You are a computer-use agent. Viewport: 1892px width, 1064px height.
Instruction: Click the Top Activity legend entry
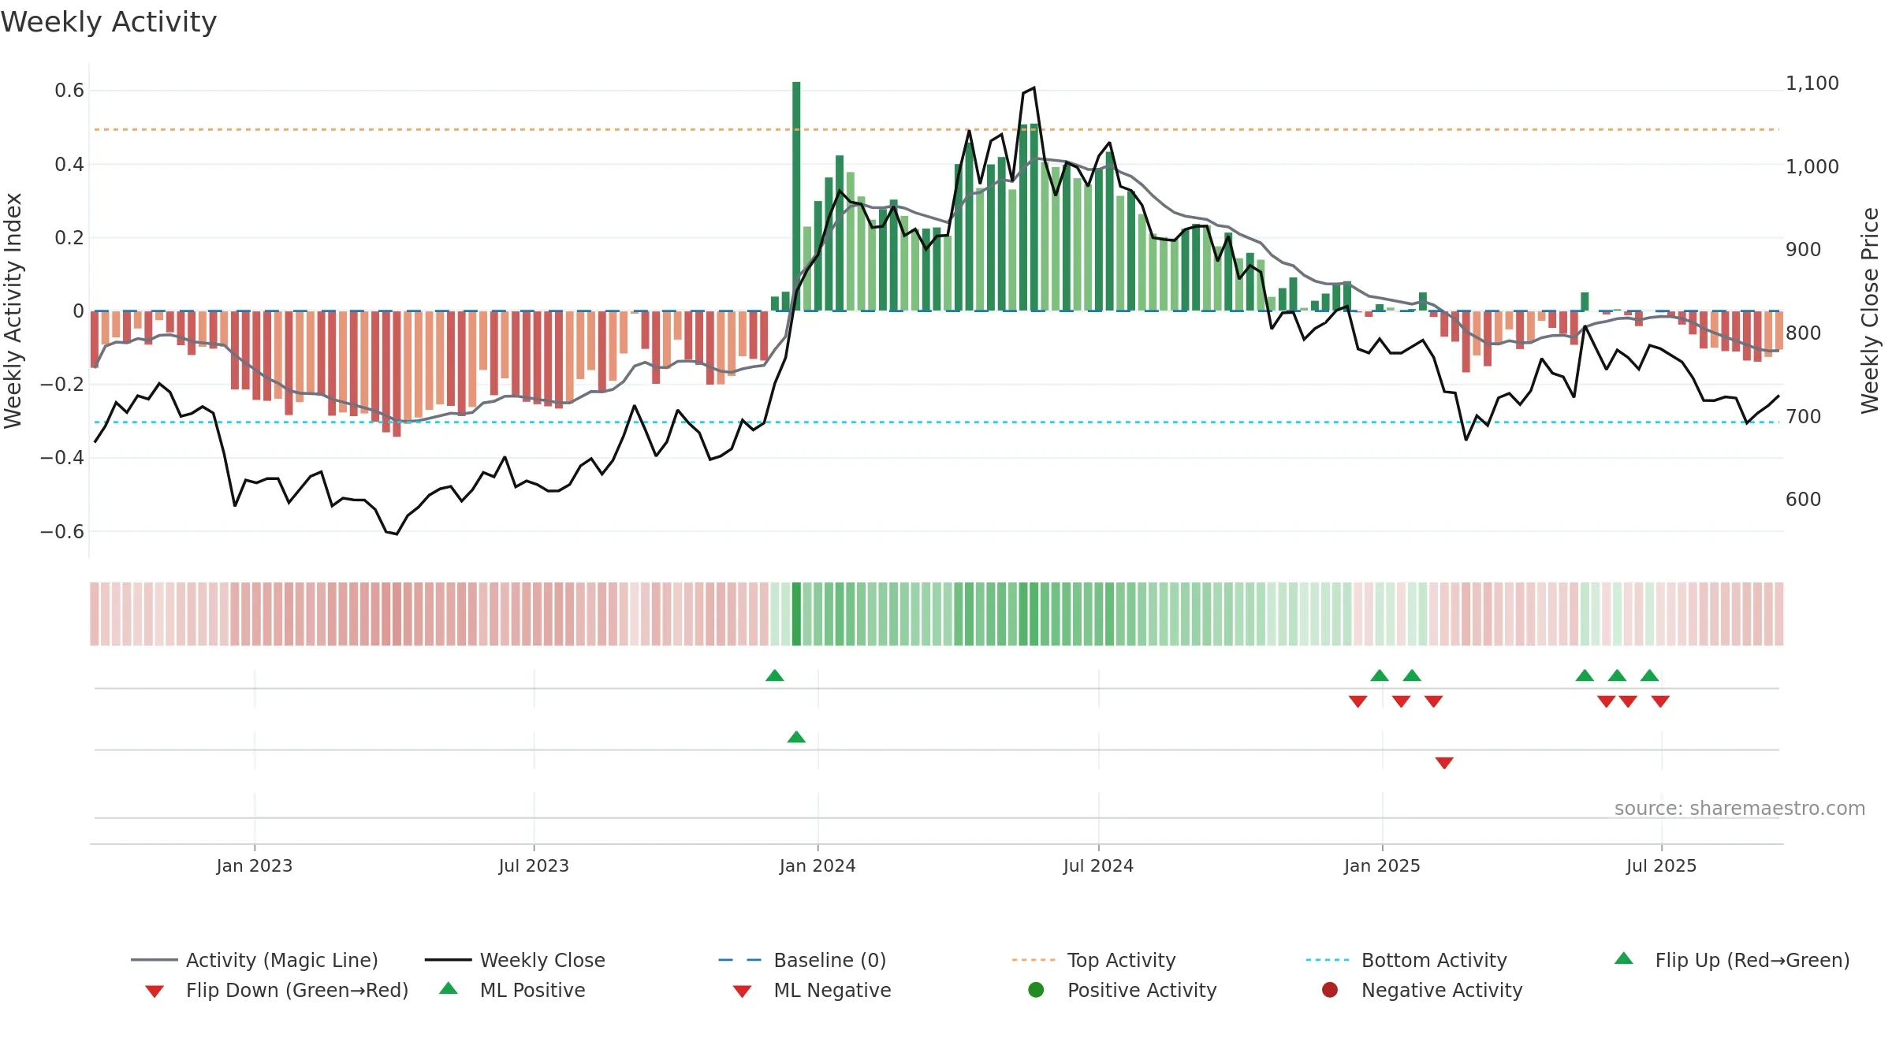click(x=1093, y=960)
